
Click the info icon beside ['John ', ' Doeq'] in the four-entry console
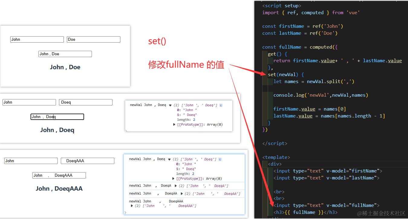click(220, 159)
